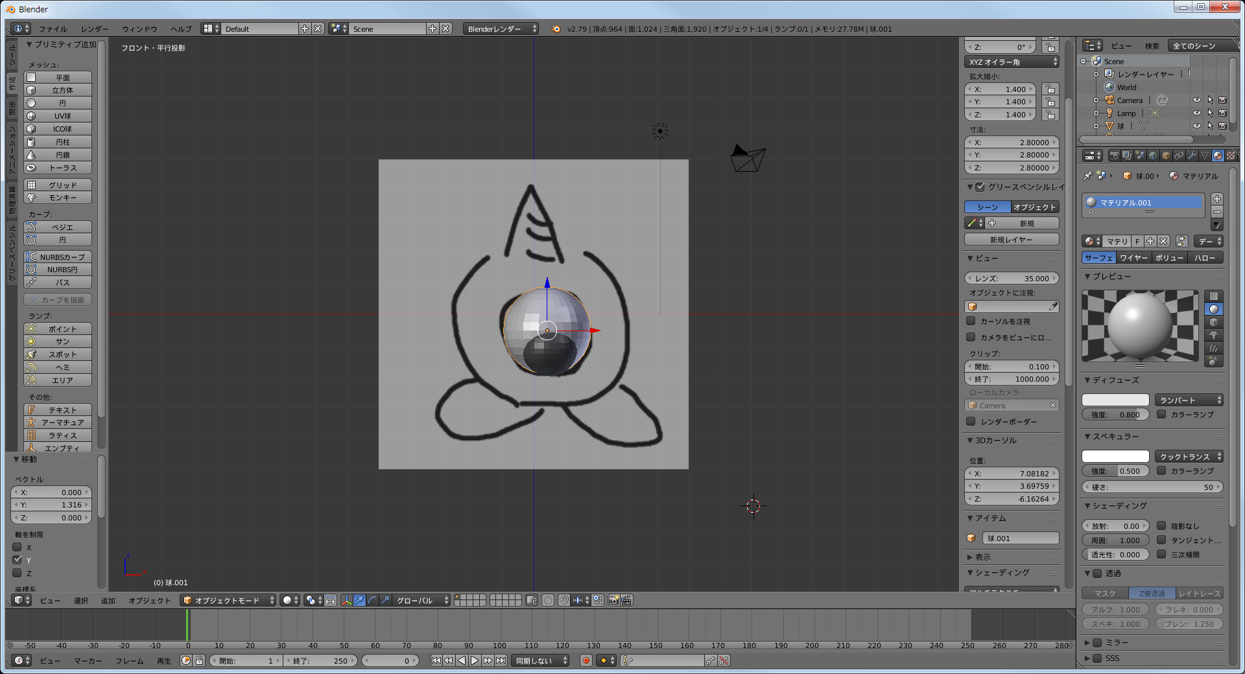The width and height of the screenshot is (1245, 674).
Task: Select the rotate manipulator arc icon
Action: click(372, 600)
